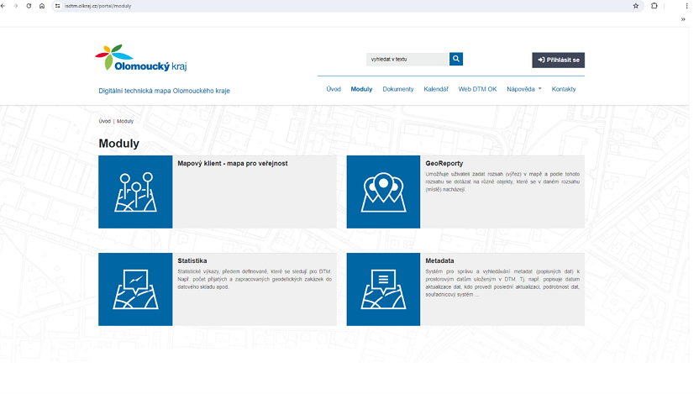Submit search with the magnifier button

tap(456, 59)
